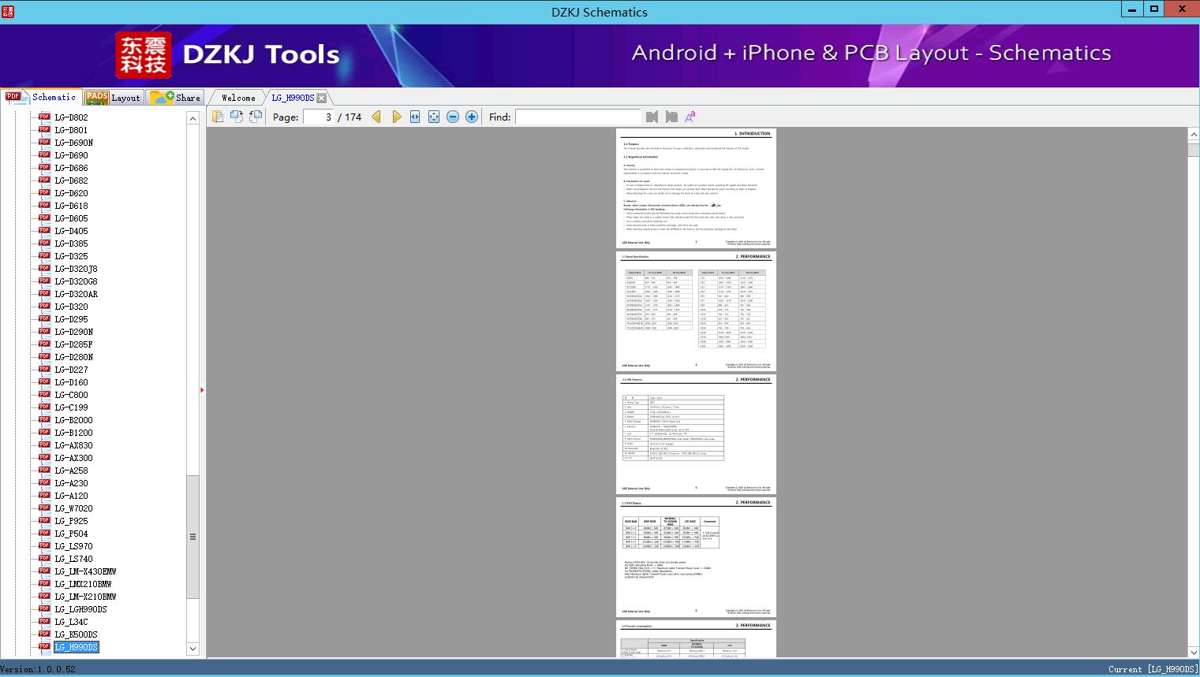
Task: Click the document viewer scroll down arrow
Action: point(1194,652)
